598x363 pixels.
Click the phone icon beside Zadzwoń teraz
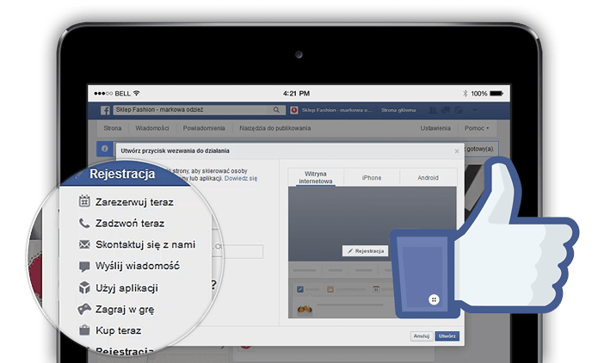[x=84, y=223]
